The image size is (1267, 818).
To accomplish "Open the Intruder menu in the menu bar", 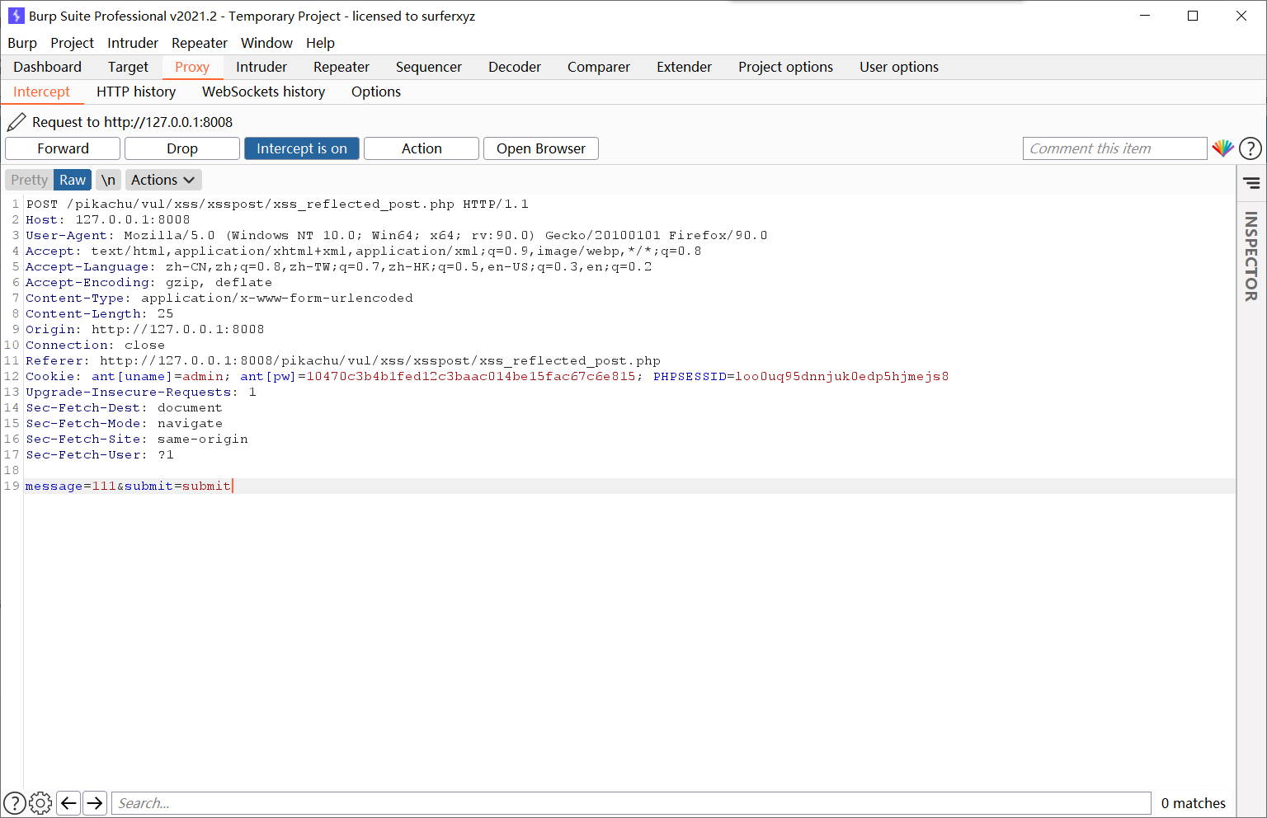I will (x=132, y=43).
